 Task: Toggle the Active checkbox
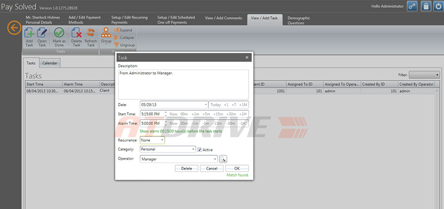coord(200,149)
